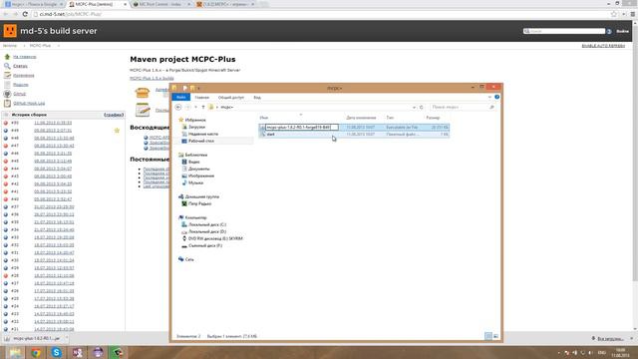Bookmark this page with the star icon
This screenshot has height=359, width=638.
pyautogui.click(x=614, y=14)
